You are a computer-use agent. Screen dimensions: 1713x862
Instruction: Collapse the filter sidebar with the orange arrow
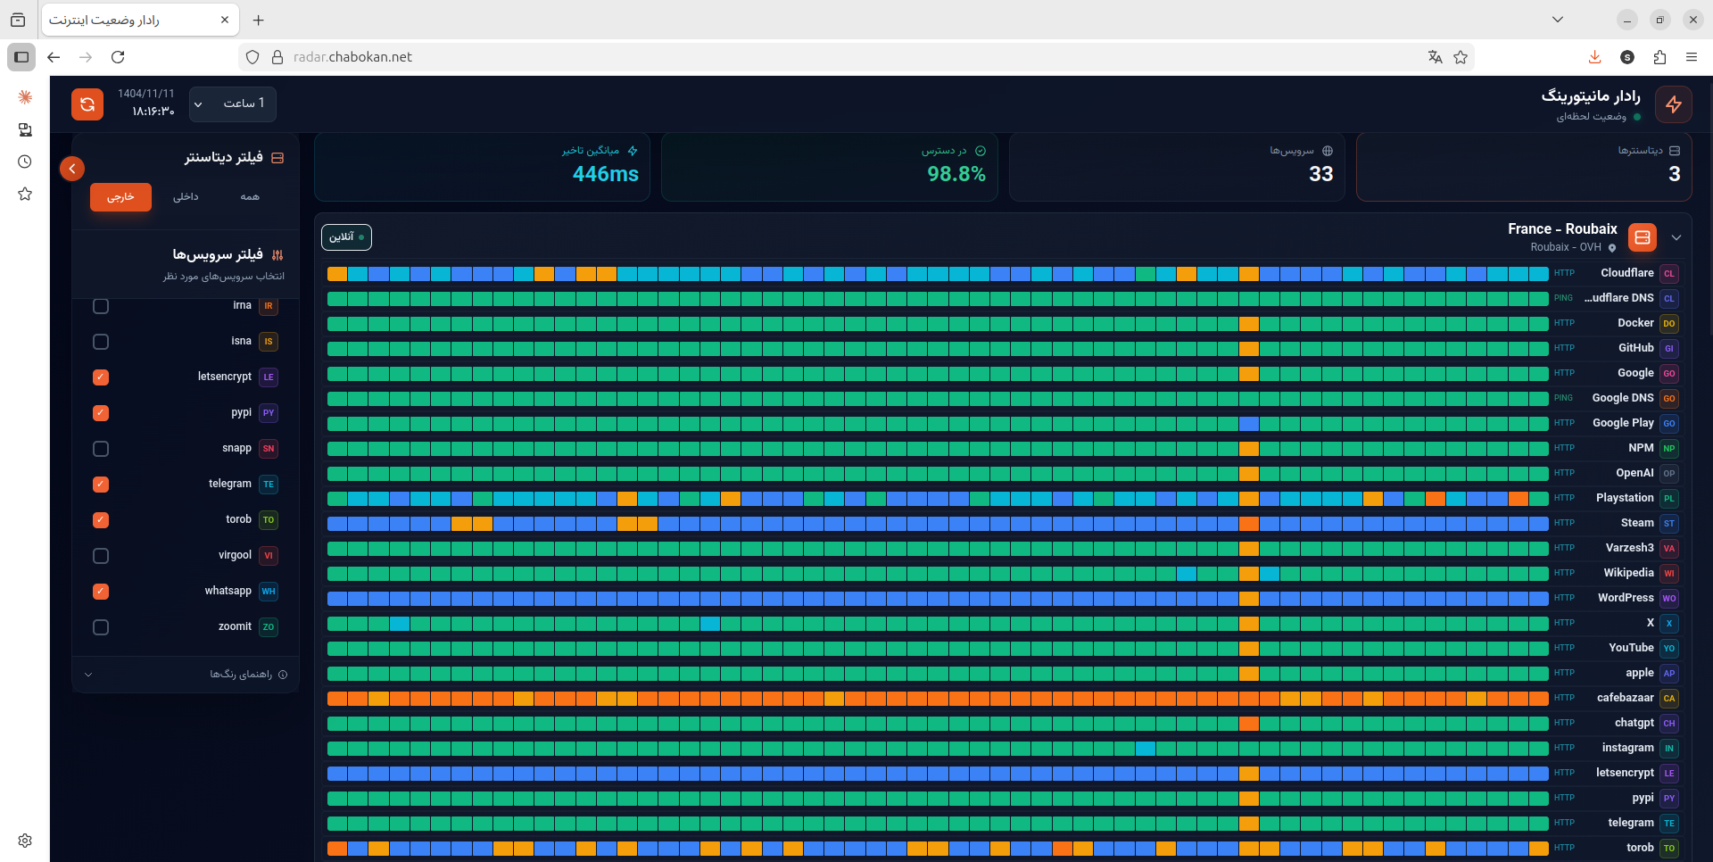(72, 169)
